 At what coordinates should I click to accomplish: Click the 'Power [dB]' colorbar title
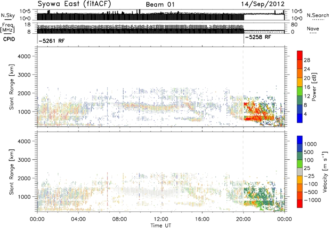(314, 87)
